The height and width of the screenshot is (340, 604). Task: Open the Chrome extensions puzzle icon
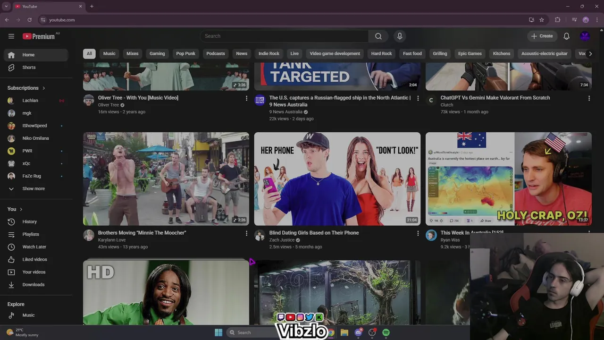pyautogui.click(x=558, y=20)
